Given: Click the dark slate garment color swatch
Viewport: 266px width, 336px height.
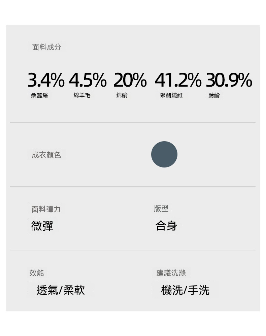Looking at the screenshot, I should tap(164, 154).
